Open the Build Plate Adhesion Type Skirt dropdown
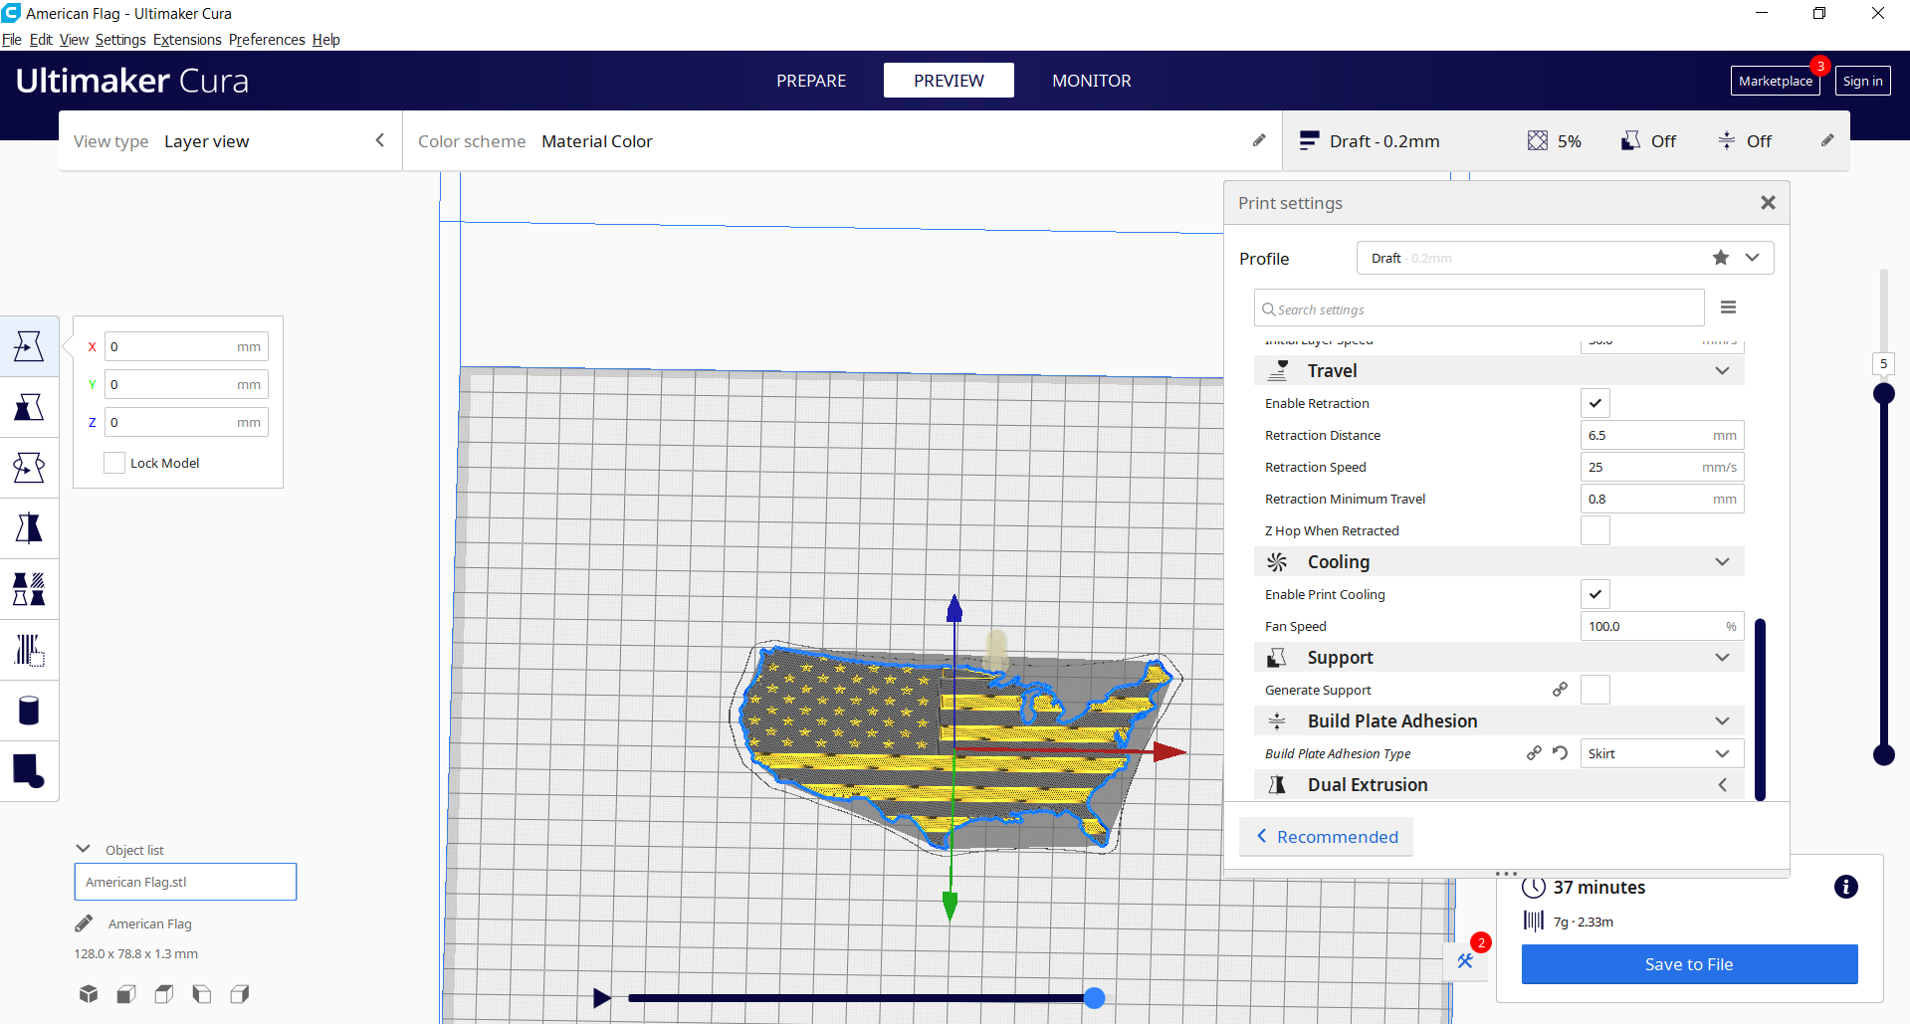This screenshot has height=1024, width=1910. point(1662,753)
